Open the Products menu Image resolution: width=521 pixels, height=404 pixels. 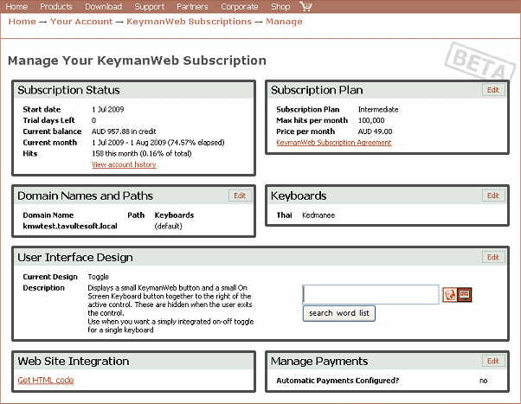[55, 7]
